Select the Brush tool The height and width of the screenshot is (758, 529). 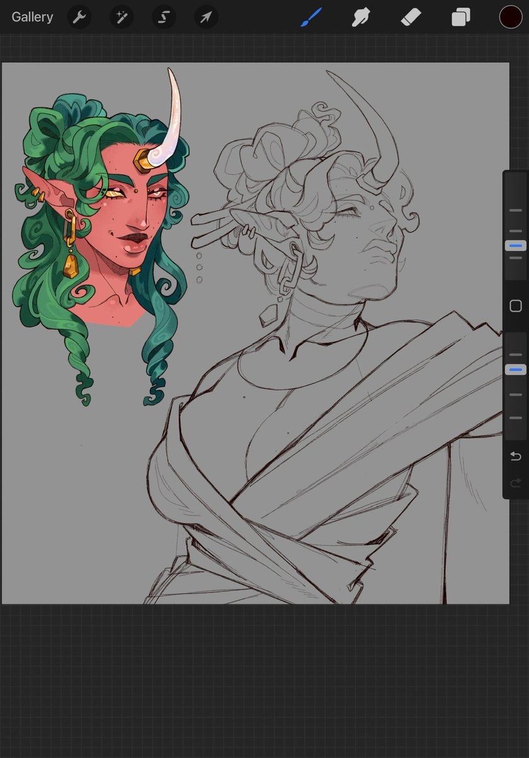click(311, 17)
